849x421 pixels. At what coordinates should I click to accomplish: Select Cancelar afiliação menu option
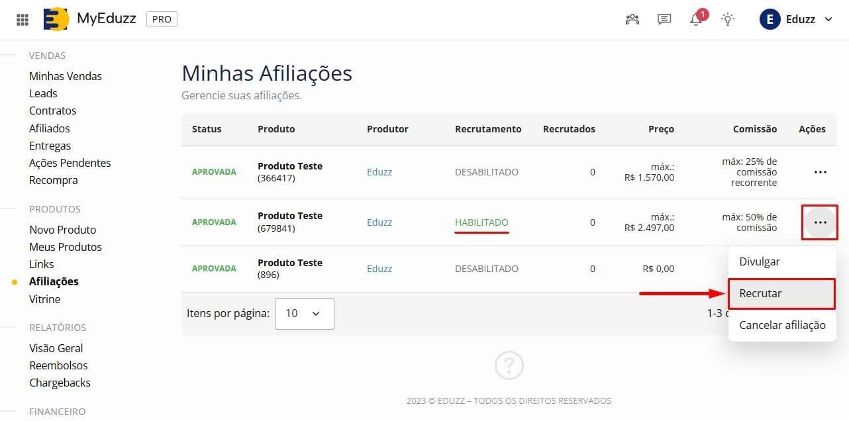[782, 325]
